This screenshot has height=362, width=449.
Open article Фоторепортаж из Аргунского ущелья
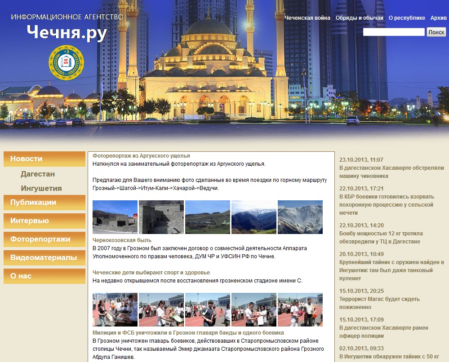pos(141,156)
